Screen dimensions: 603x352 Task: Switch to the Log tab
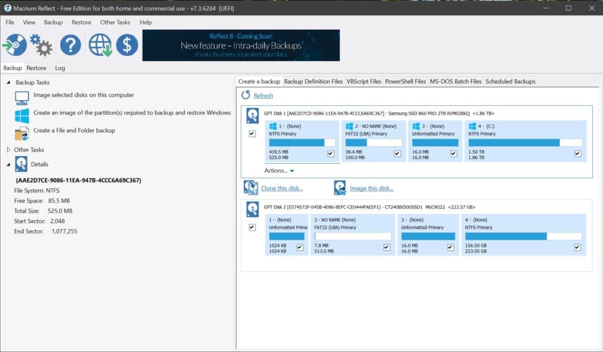click(x=60, y=68)
